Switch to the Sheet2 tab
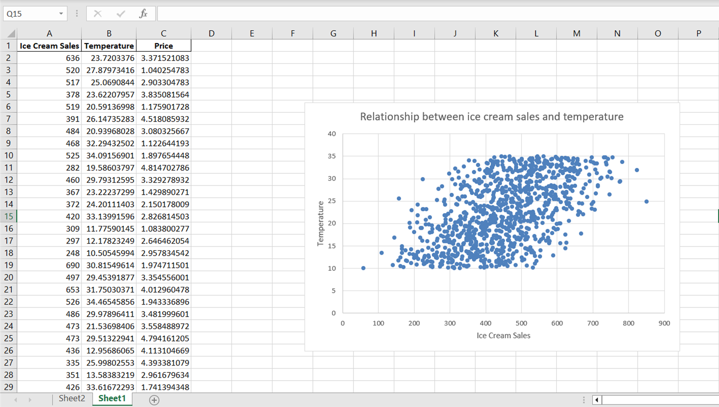Viewport: 719px width, 407px height. pyautogui.click(x=72, y=398)
